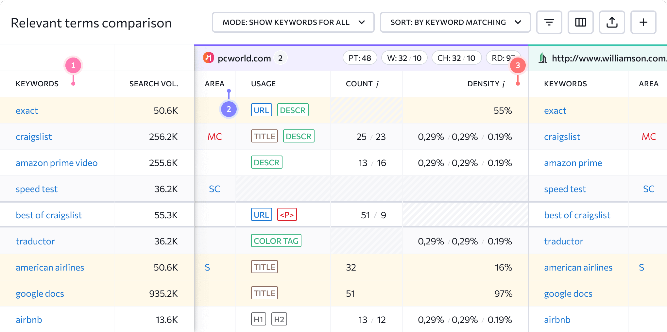Screen dimensions: 667x332
Task: Click the info icon next to DENSITY
Action: click(x=504, y=84)
